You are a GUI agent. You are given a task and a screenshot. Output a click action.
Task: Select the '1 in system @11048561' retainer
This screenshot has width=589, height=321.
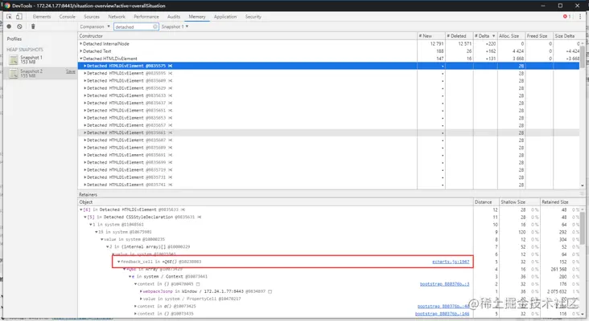328,225
